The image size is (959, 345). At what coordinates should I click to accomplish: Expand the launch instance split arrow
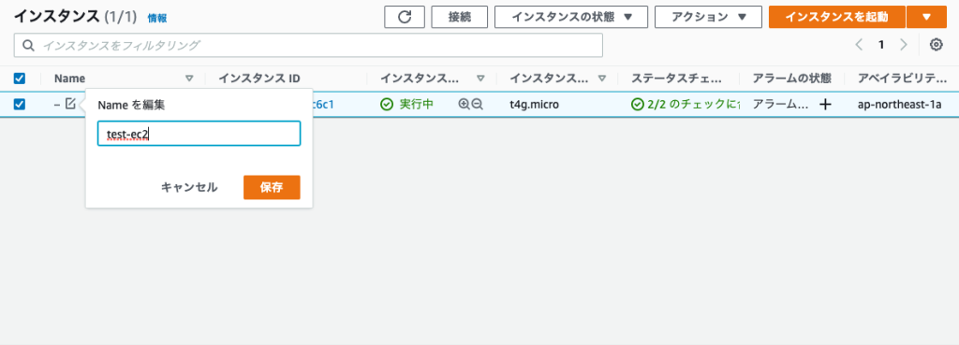click(926, 17)
